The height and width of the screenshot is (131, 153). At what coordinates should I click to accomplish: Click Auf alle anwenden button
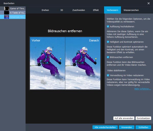(x=124, y=118)
